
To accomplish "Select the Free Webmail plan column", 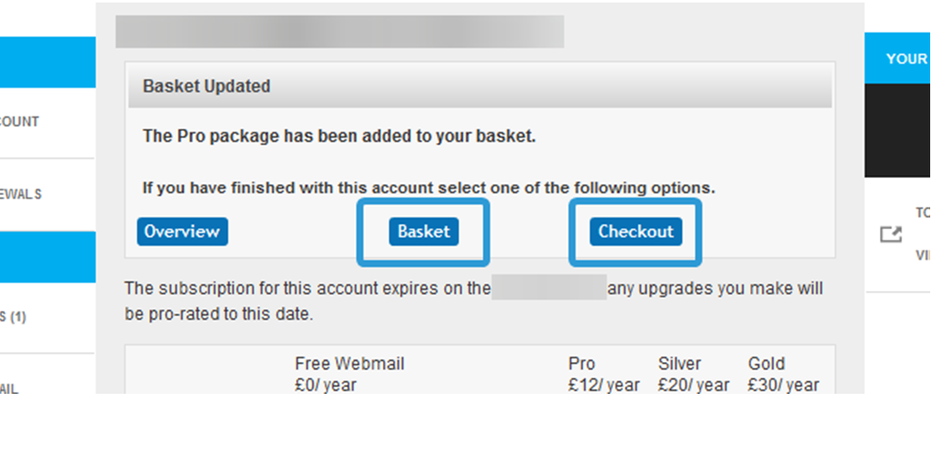I will coord(349,374).
